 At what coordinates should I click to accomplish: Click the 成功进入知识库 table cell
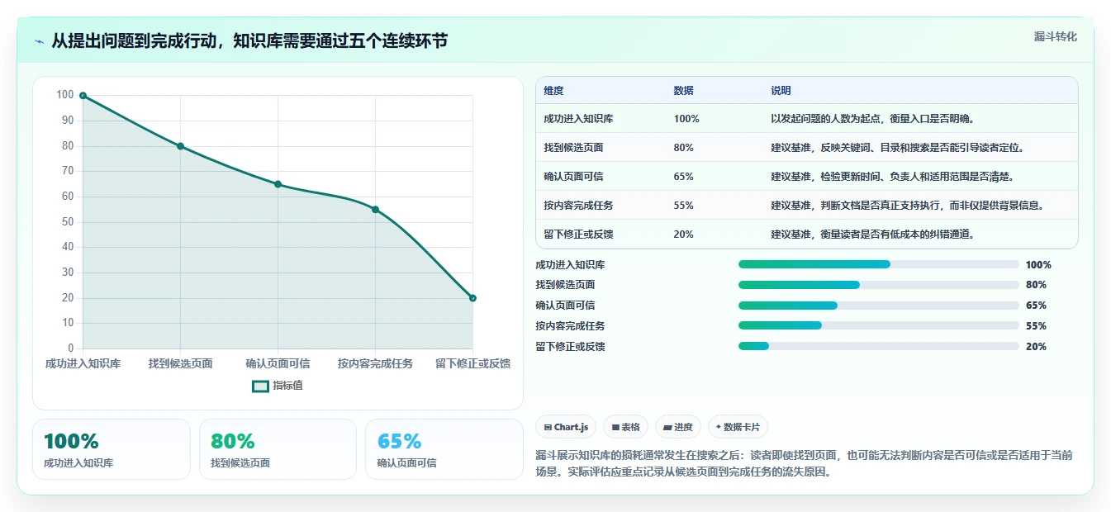click(x=578, y=119)
